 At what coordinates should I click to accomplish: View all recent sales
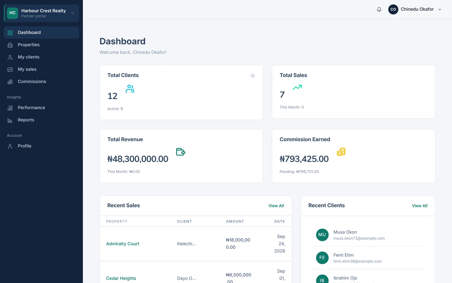coord(276,206)
